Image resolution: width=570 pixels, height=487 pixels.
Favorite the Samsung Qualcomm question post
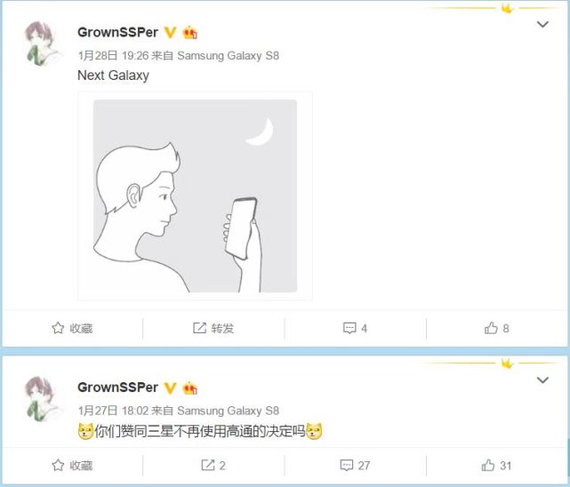[x=72, y=465]
